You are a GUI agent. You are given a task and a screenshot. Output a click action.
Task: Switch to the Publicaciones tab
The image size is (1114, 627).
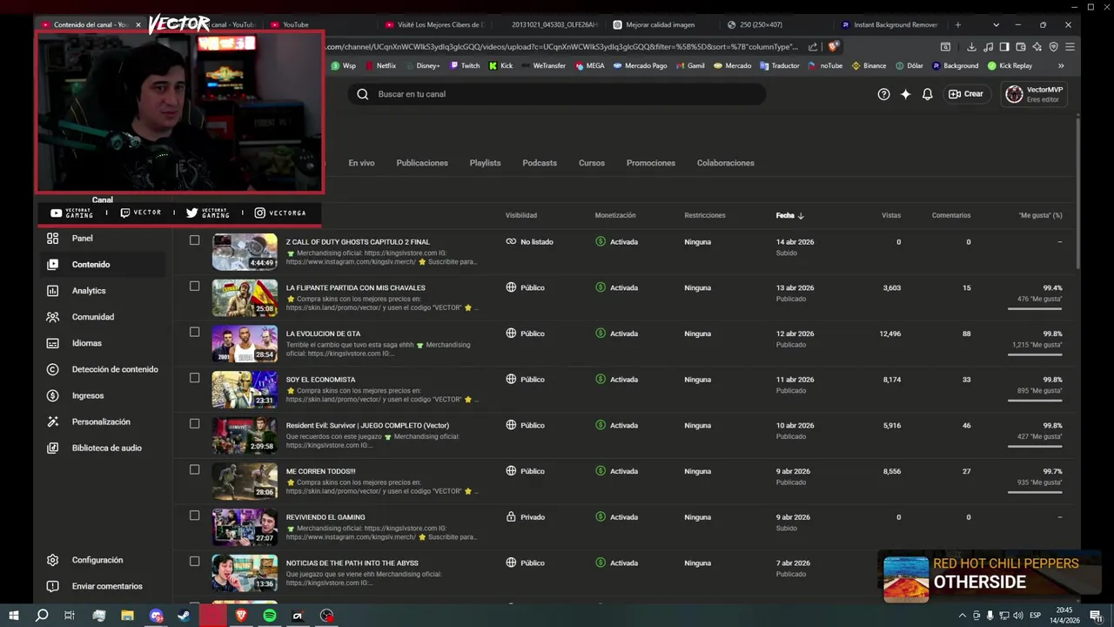tap(422, 163)
